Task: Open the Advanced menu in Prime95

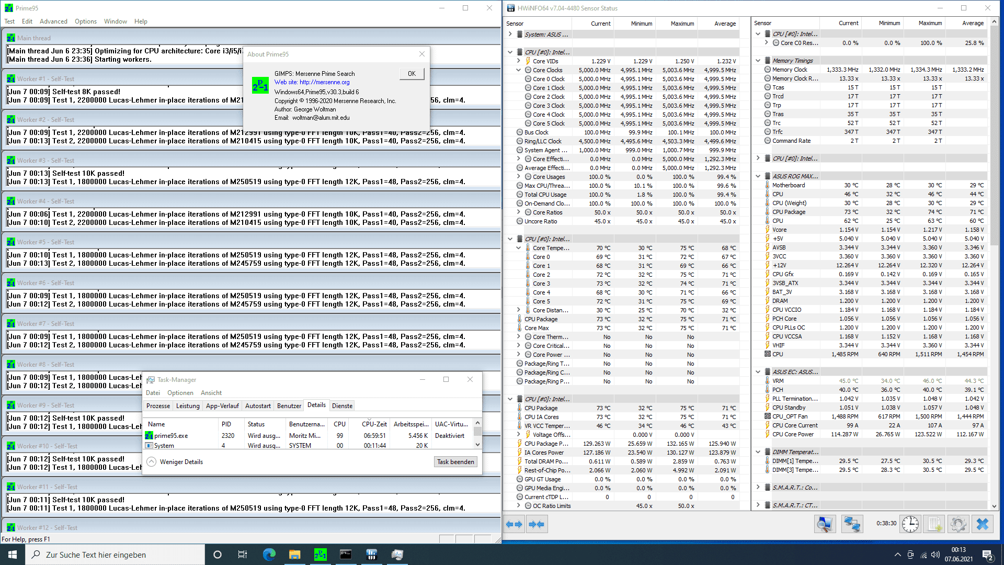Action: [x=53, y=21]
